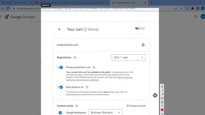Open help icon next to Registration
205x115 pixels.
[75, 57]
